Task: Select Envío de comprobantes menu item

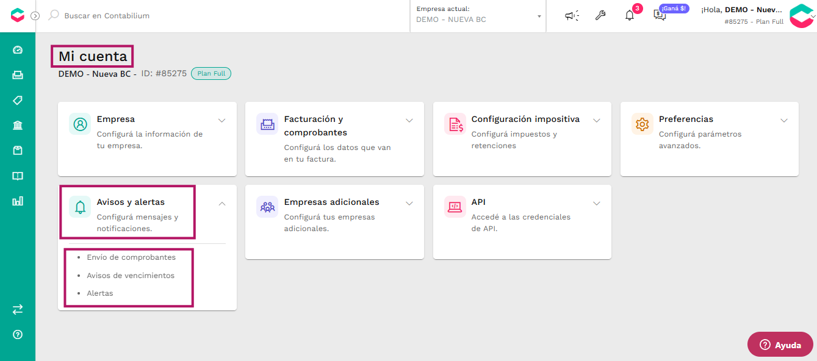Action: [131, 257]
